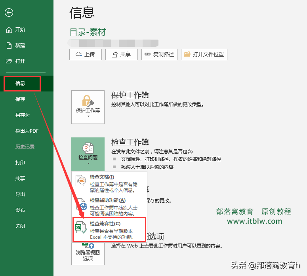Choose 检查兼容性(C) menu entry
The height and width of the screenshot is (276, 307).
click(x=109, y=230)
